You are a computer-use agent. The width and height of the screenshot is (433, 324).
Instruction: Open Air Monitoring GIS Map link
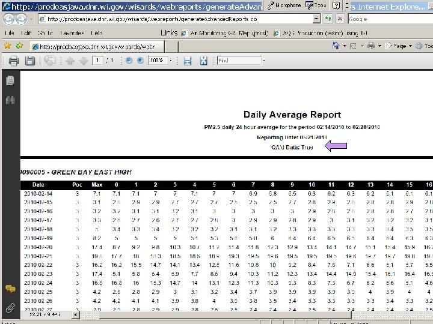224,33
